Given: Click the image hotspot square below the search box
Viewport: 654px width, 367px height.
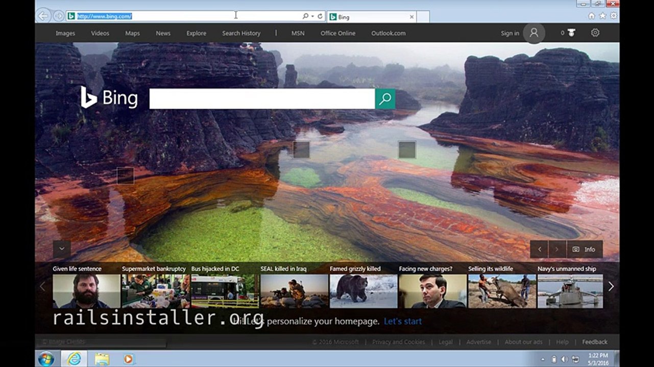Looking at the screenshot, I should 302,150.
